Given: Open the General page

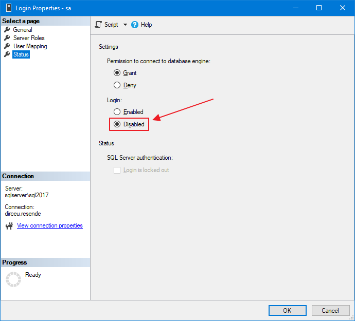Looking at the screenshot, I should (x=23, y=30).
